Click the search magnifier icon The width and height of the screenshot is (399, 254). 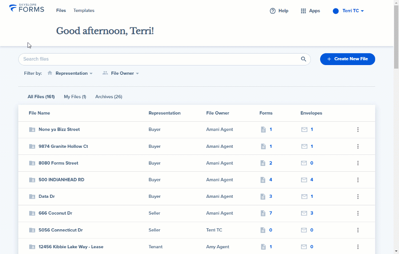tap(303, 59)
